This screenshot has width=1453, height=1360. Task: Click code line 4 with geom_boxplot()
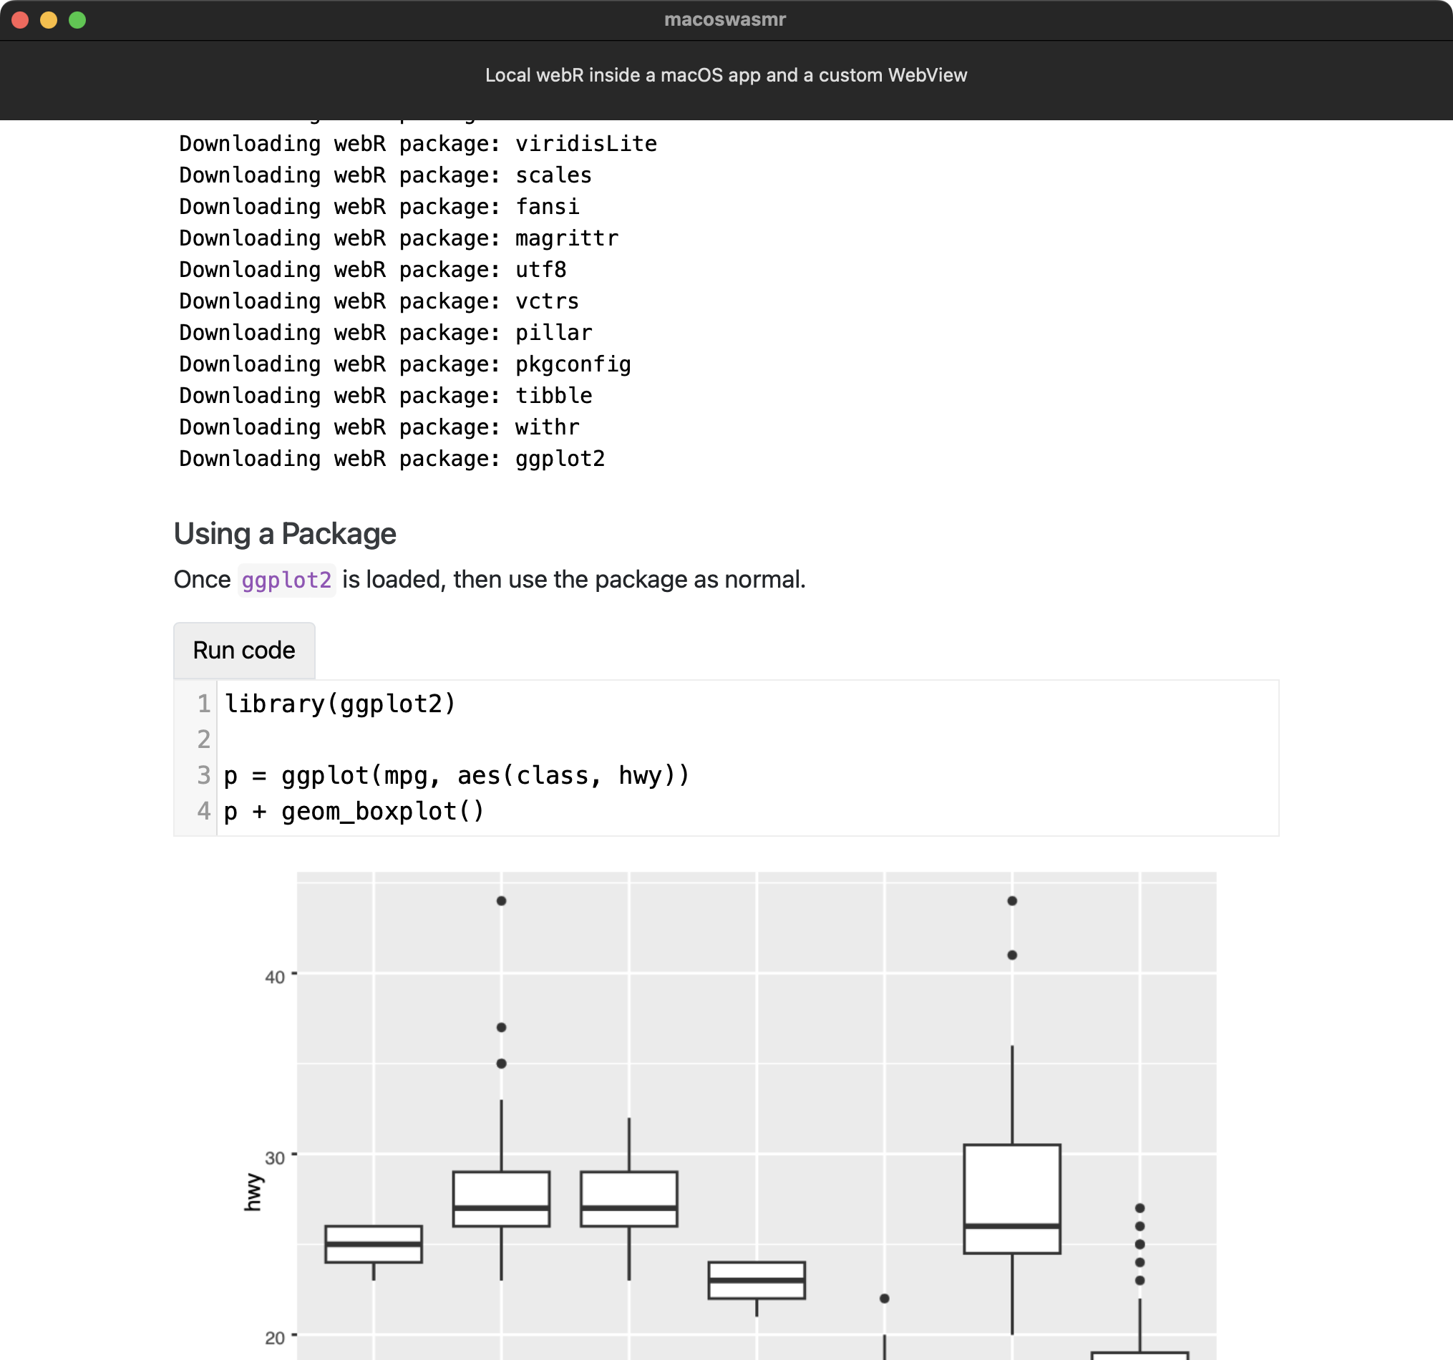[x=354, y=810]
